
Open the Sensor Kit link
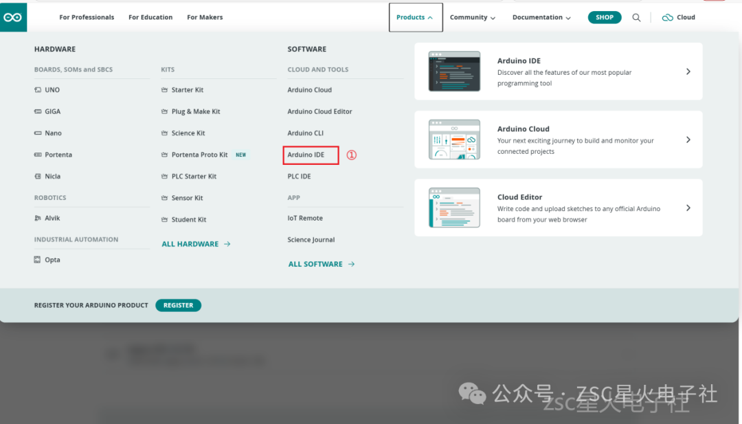tap(188, 198)
